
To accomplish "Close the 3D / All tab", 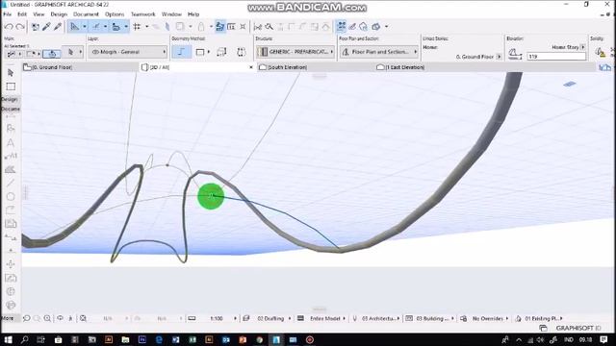I will point(251,67).
